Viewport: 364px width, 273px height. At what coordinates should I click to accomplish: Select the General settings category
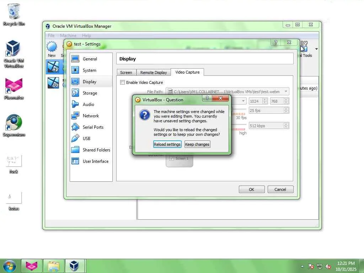coord(91,59)
